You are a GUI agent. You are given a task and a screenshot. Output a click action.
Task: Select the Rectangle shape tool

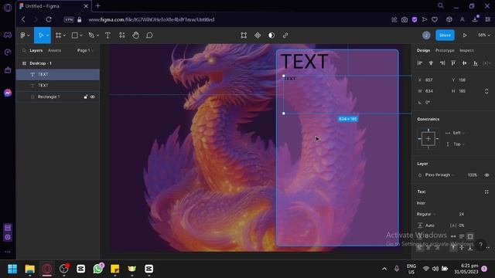click(x=75, y=36)
